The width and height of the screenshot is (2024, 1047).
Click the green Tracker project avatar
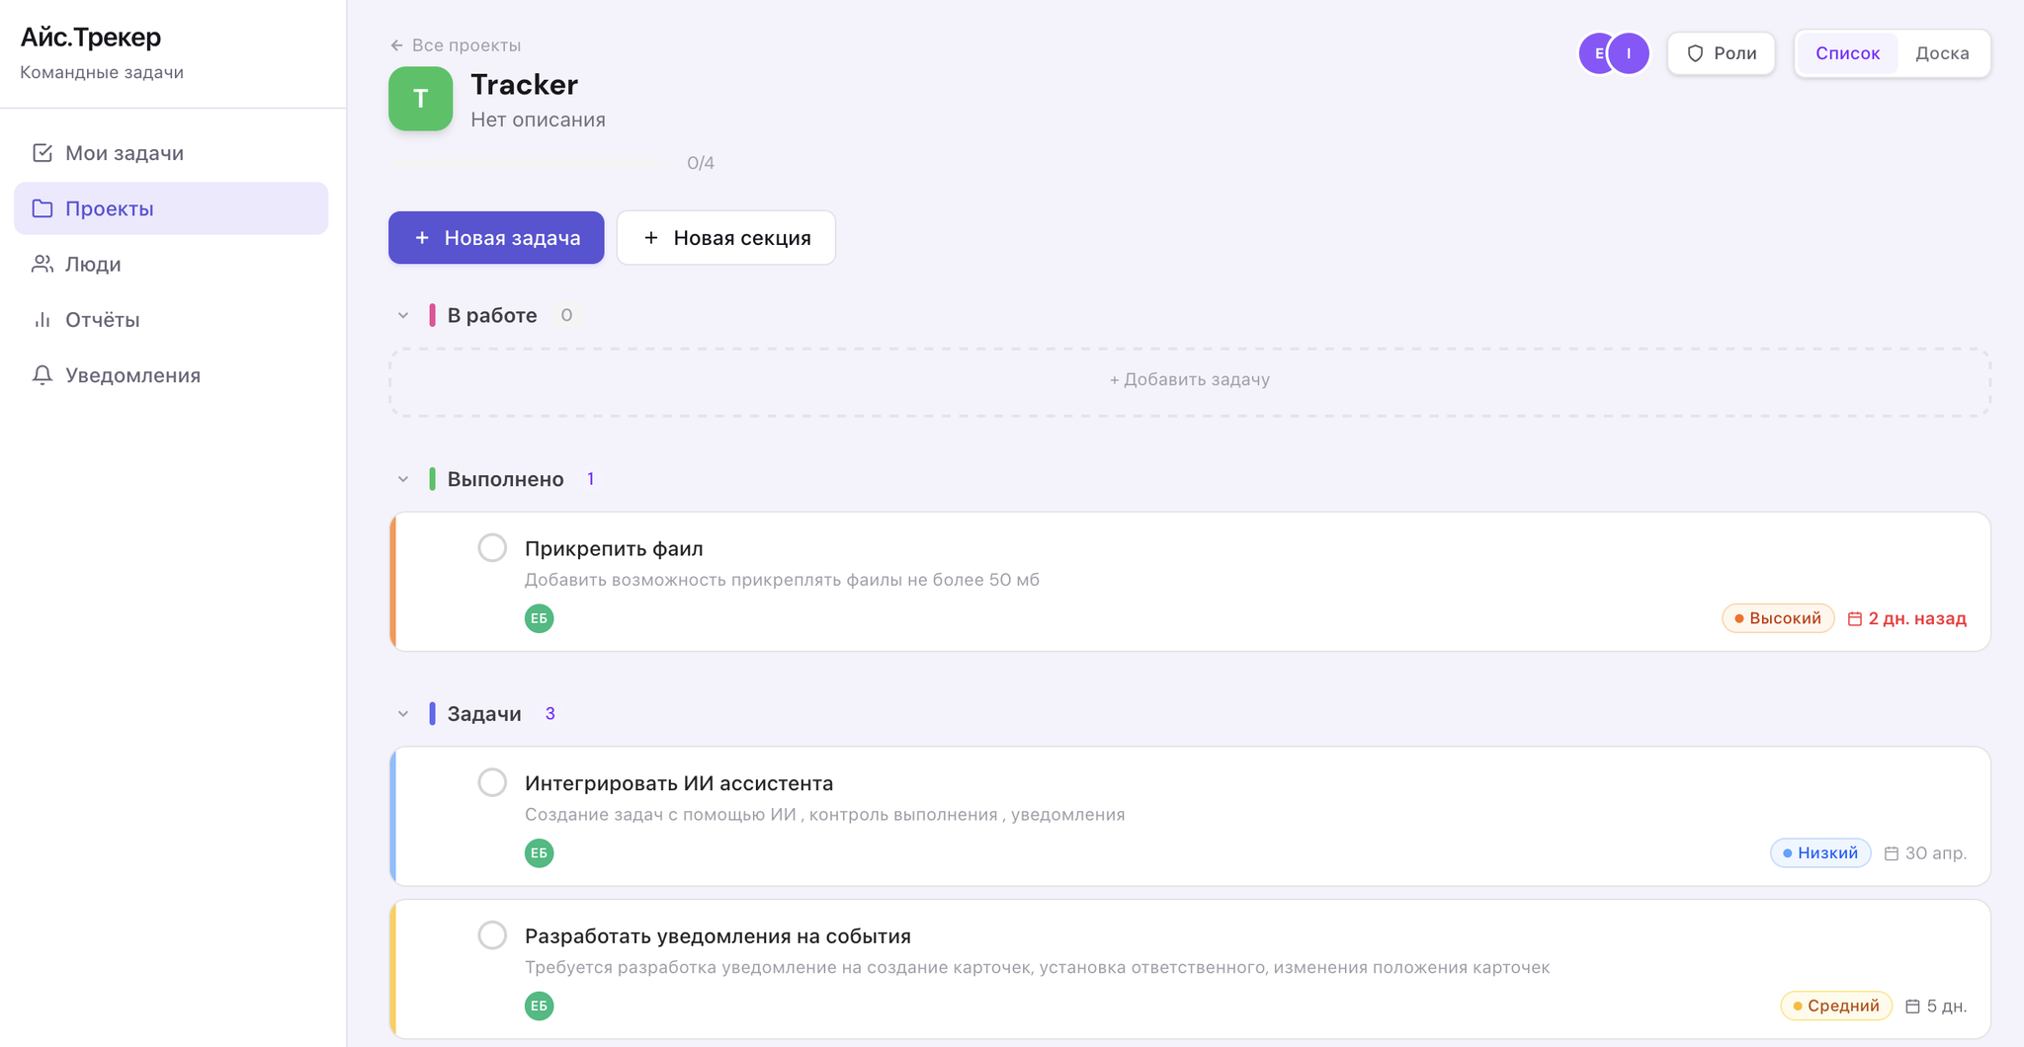coord(420,99)
